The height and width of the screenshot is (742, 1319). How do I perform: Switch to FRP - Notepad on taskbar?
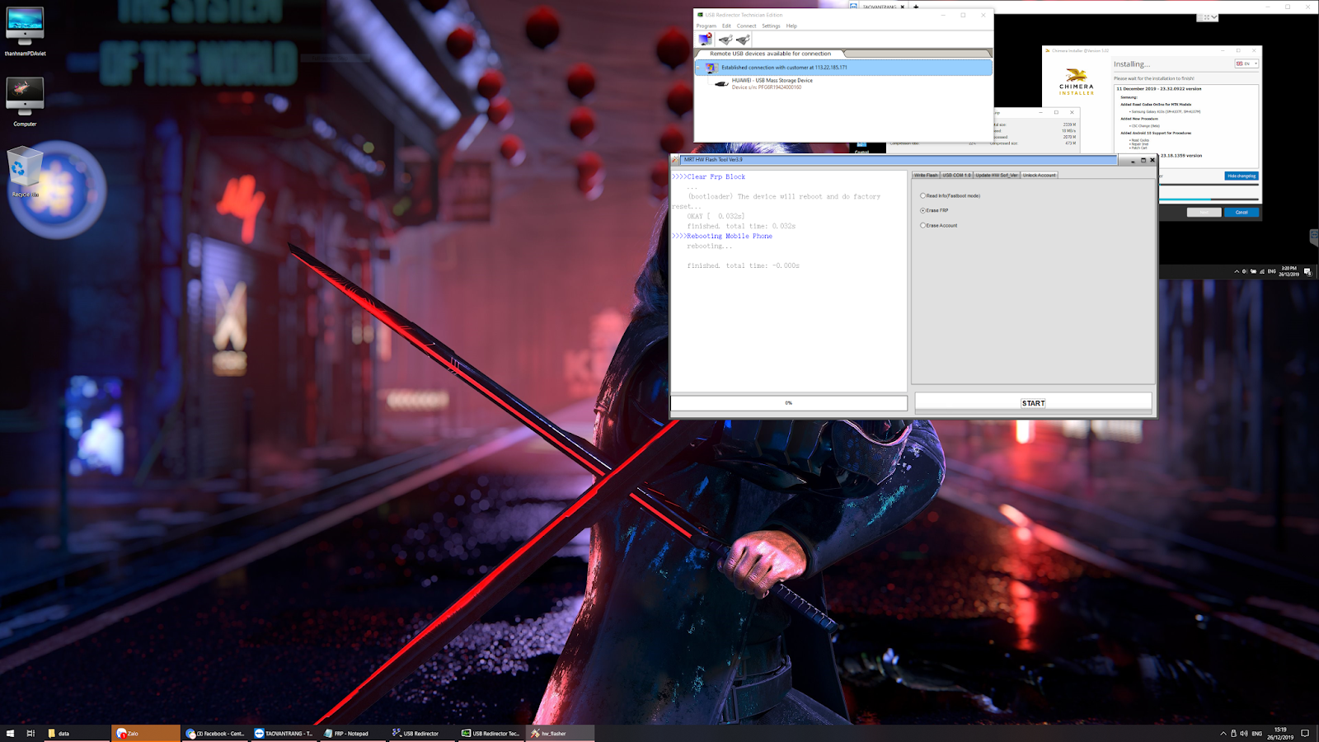coord(353,733)
